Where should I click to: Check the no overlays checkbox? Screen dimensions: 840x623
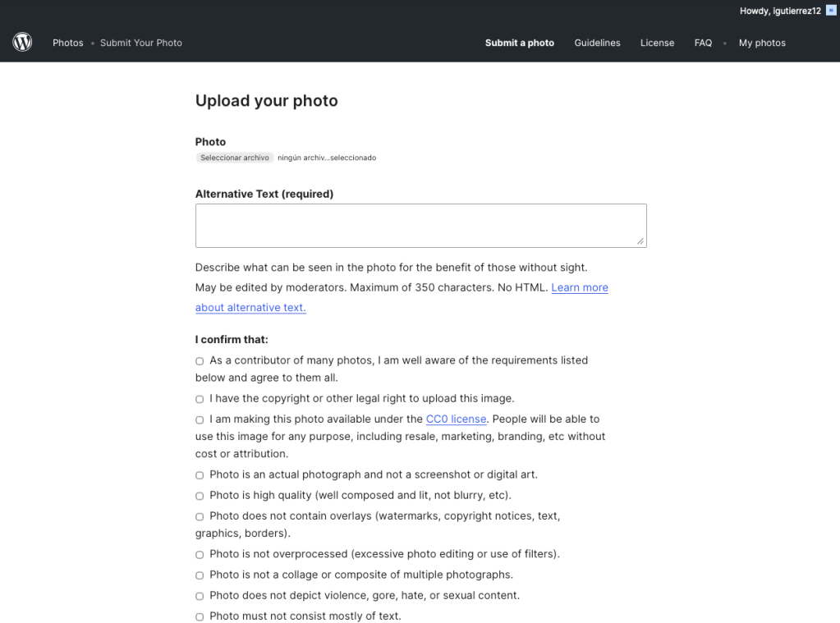click(200, 517)
